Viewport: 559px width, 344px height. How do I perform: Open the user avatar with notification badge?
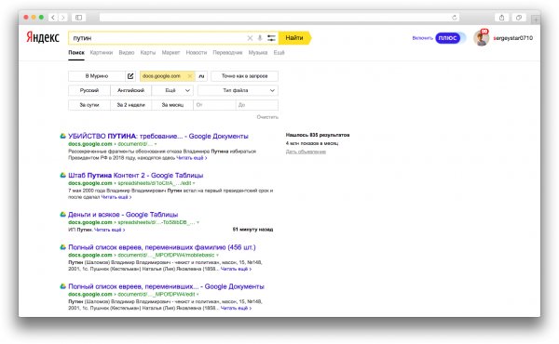click(481, 38)
